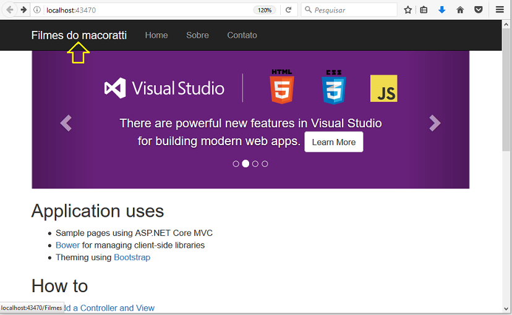The height and width of the screenshot is (315, 512).
Task: Select the fourth carousel indicator dot
Action: pyautogui.click(x=265, y=164)
